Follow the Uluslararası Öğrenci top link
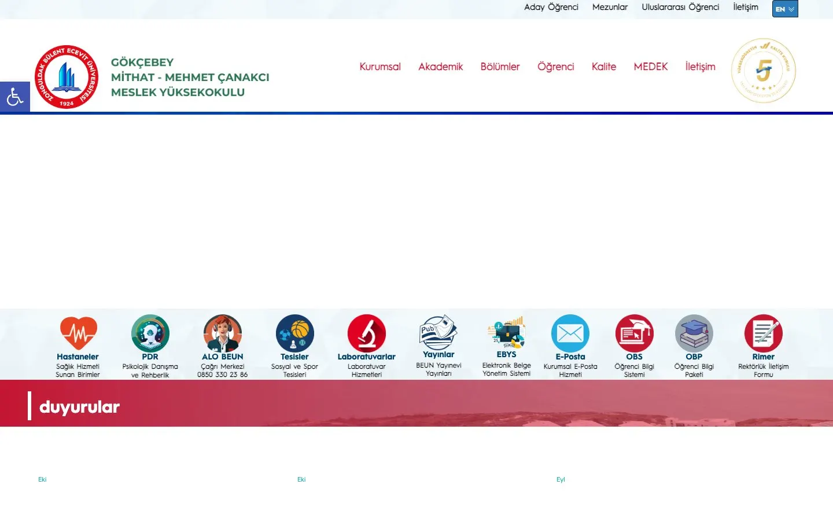This screenshot has height=521, width=833. click(680, 7)
